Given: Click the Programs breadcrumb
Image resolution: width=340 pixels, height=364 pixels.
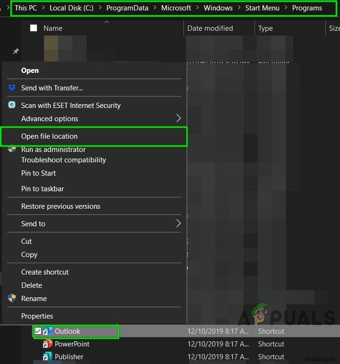Looking at the screenshot, I should pyautogui.click(x=307, y=8).
